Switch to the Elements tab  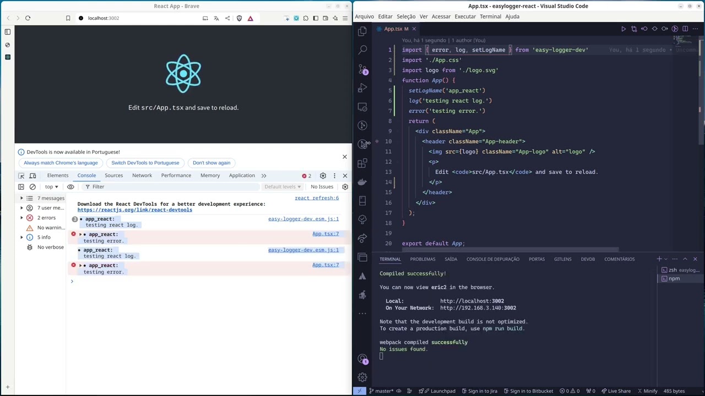(x=58, y=175)
